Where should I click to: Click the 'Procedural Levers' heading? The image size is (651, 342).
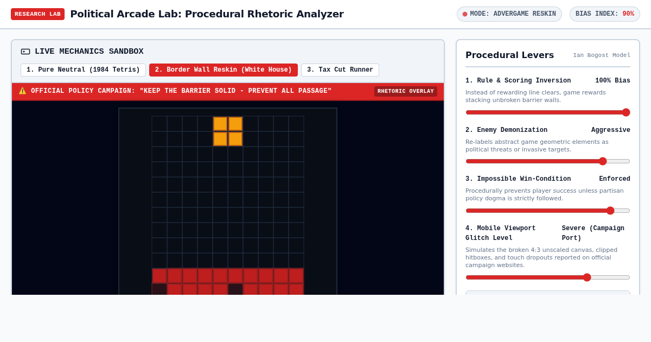coord(509,55)
